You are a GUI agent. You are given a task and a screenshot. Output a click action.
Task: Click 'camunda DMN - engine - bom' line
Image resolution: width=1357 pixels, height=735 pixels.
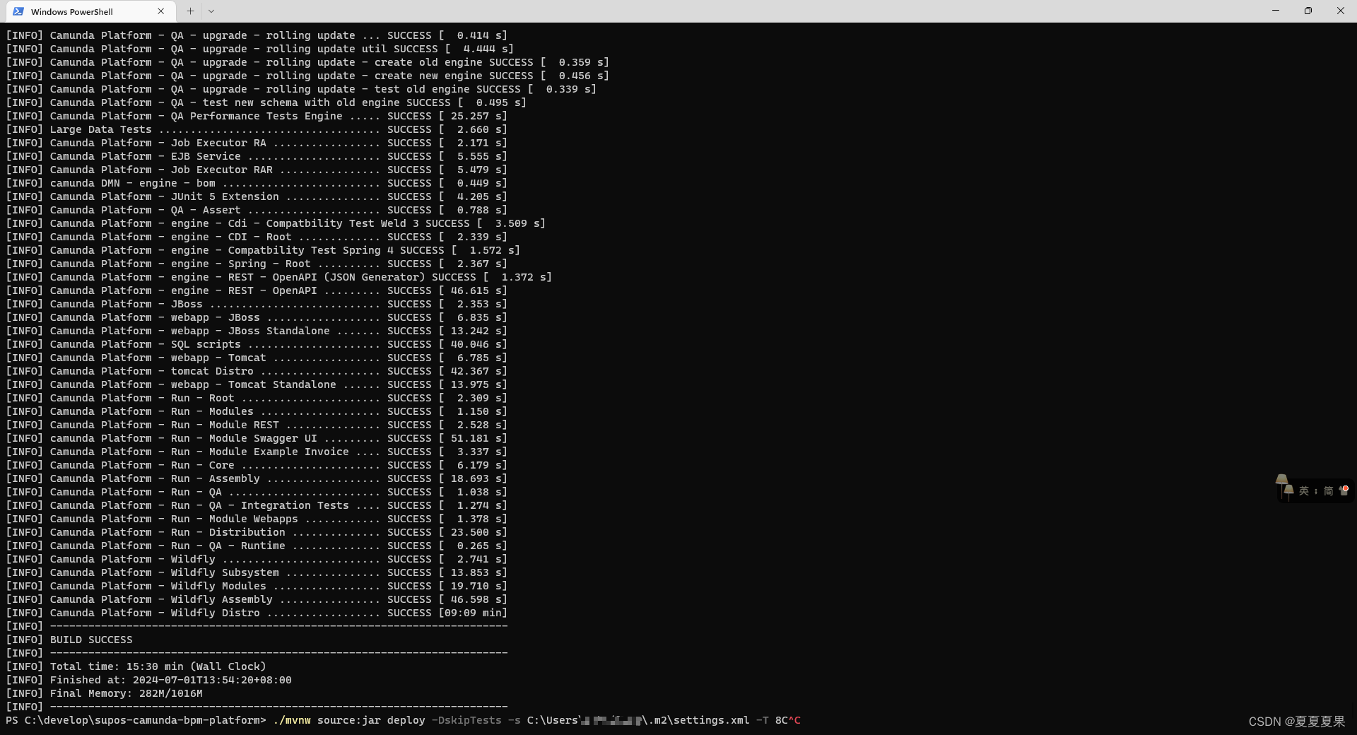pyautogui.click(x=257, y=183)
